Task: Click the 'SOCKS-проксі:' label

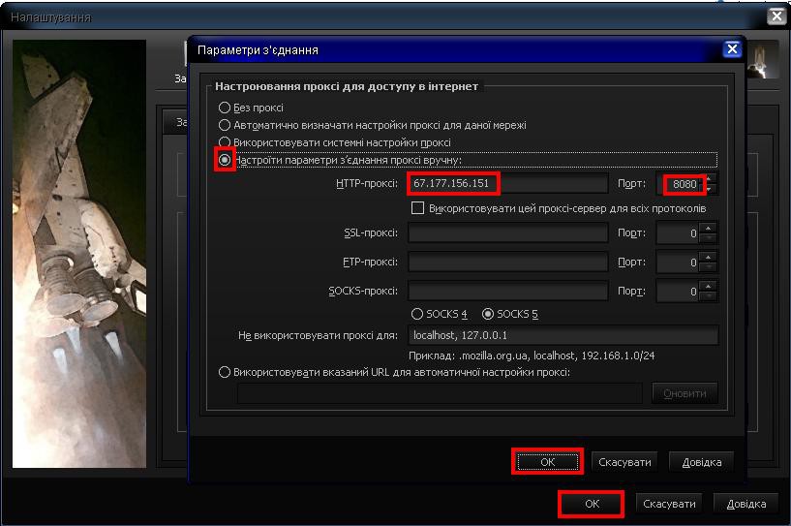Action: pyautogui.click(x=363, y=292)
